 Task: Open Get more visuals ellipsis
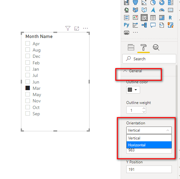point(135,32)
